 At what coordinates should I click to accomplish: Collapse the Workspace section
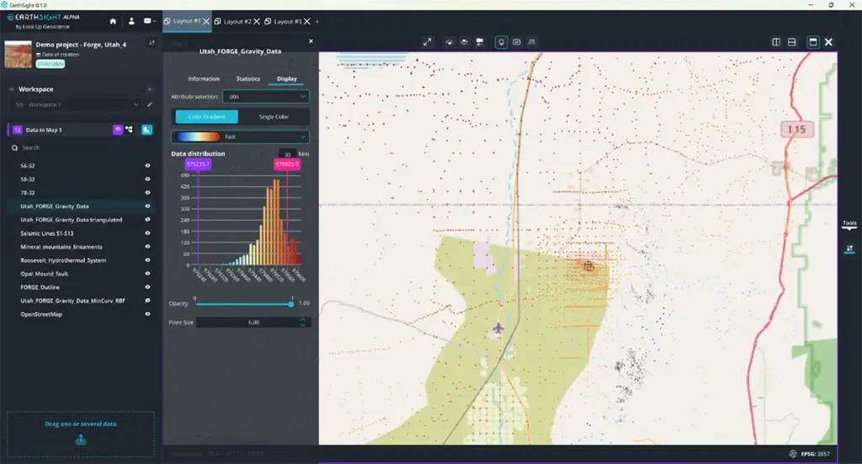click(10, 89)
